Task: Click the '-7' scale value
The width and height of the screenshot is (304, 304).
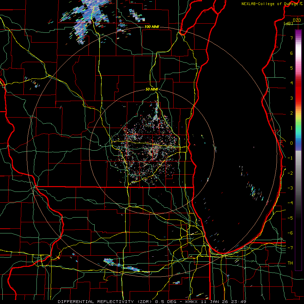Action: click(290, 248)
